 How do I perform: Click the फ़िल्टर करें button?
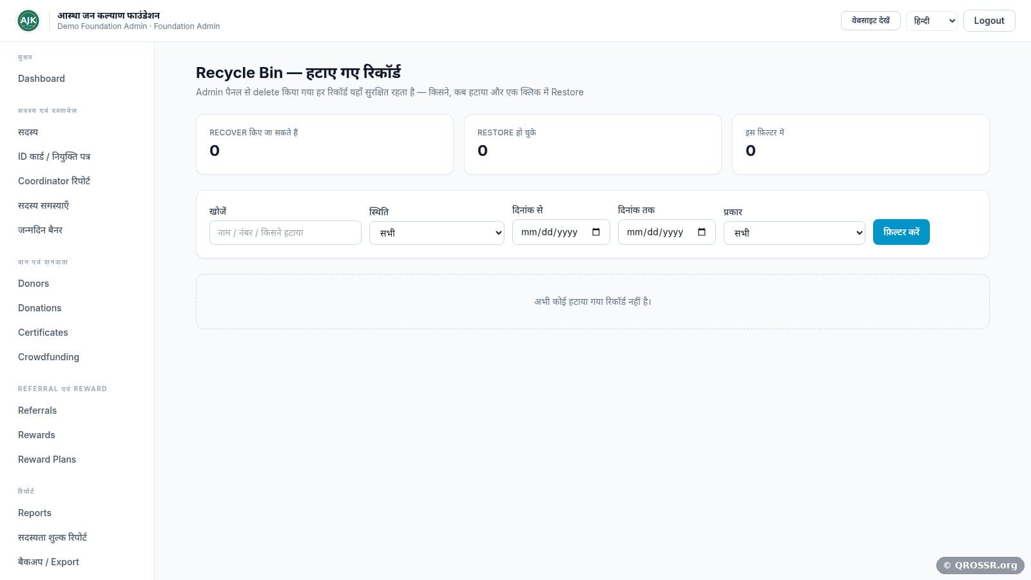coord(901,232)
